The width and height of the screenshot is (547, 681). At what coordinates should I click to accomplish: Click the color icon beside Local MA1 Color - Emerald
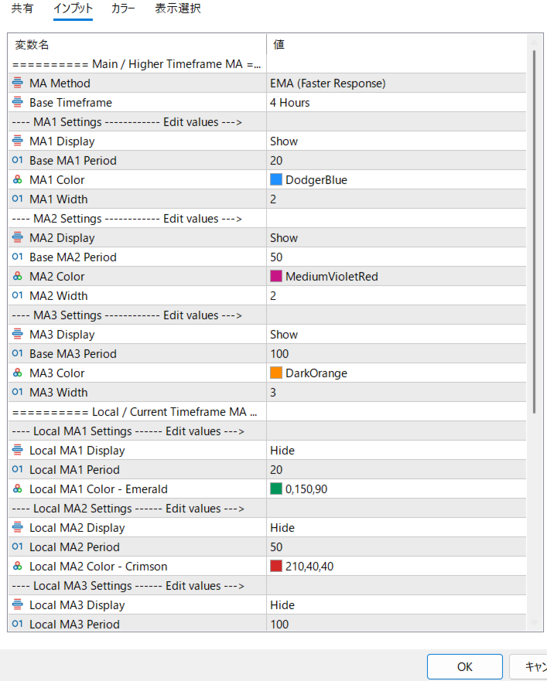[17, 489]
